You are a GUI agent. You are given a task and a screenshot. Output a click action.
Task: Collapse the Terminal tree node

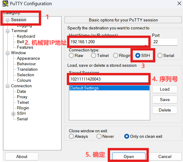[x=7, y=31]
